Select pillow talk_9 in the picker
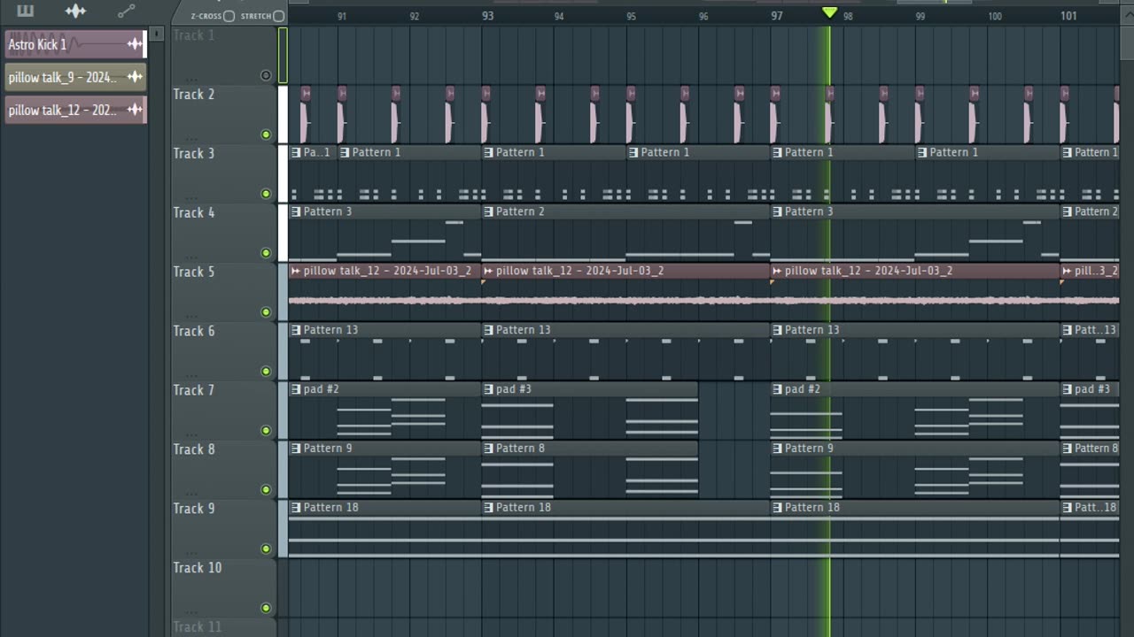1134x637 pixels. coord(75,77)
